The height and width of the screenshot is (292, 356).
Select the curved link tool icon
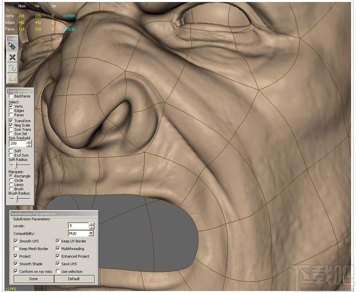(12, 68)
